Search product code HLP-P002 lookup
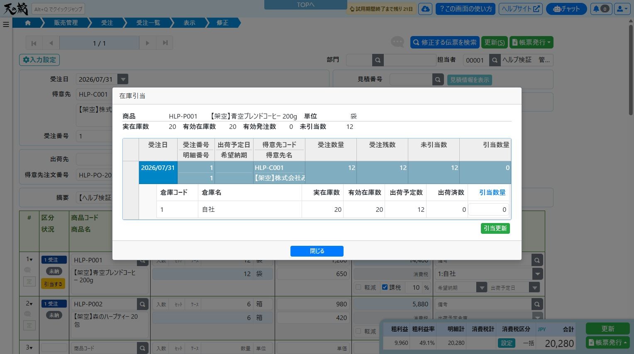634x354 pixels. pyautogui.click(x=142, y=304)
